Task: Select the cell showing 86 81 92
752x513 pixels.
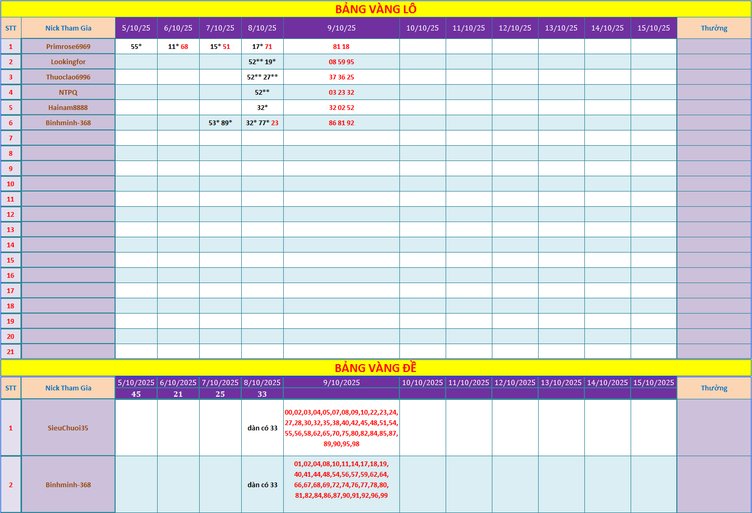Action: [x=342, y=123]
